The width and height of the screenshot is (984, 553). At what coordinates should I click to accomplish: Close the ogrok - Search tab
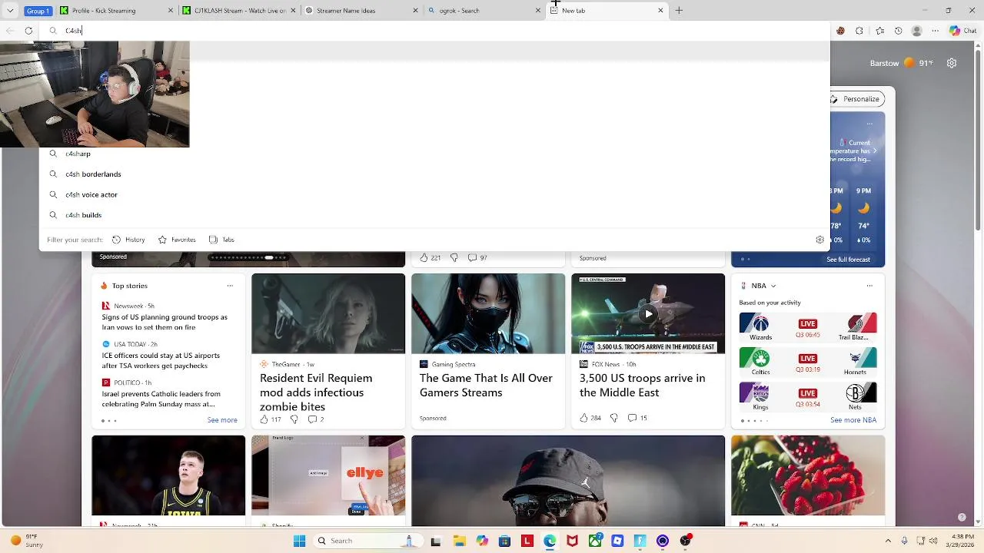[538, 11]
